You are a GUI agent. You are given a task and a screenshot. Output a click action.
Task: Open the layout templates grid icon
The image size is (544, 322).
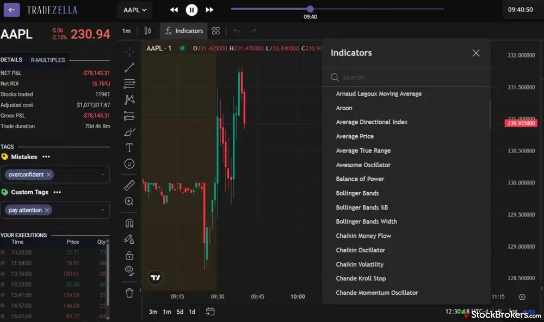[216, 31]
